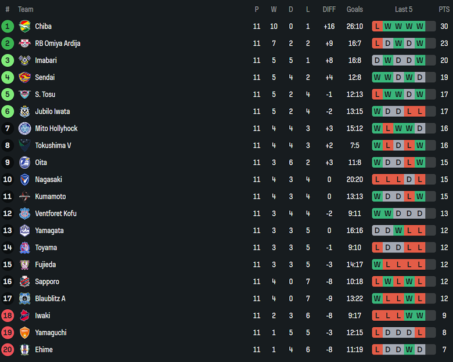Click the Sendai club crest

tap(24, 77)
